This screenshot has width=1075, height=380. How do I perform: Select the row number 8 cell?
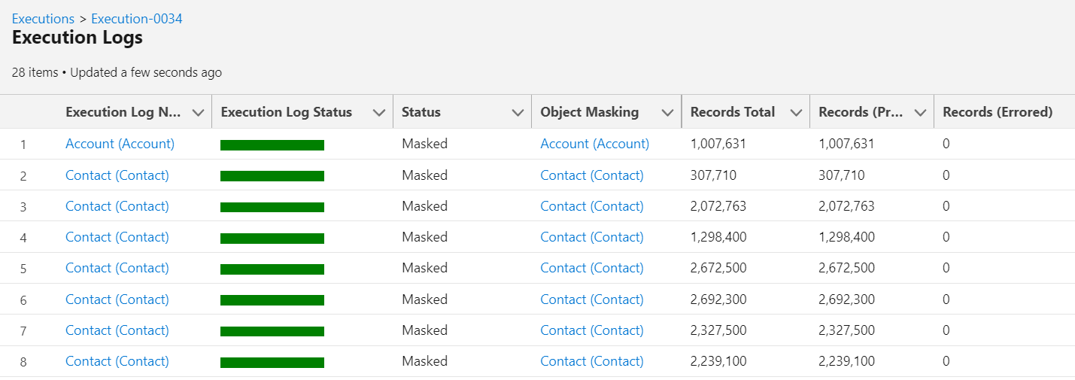(23, 362)
